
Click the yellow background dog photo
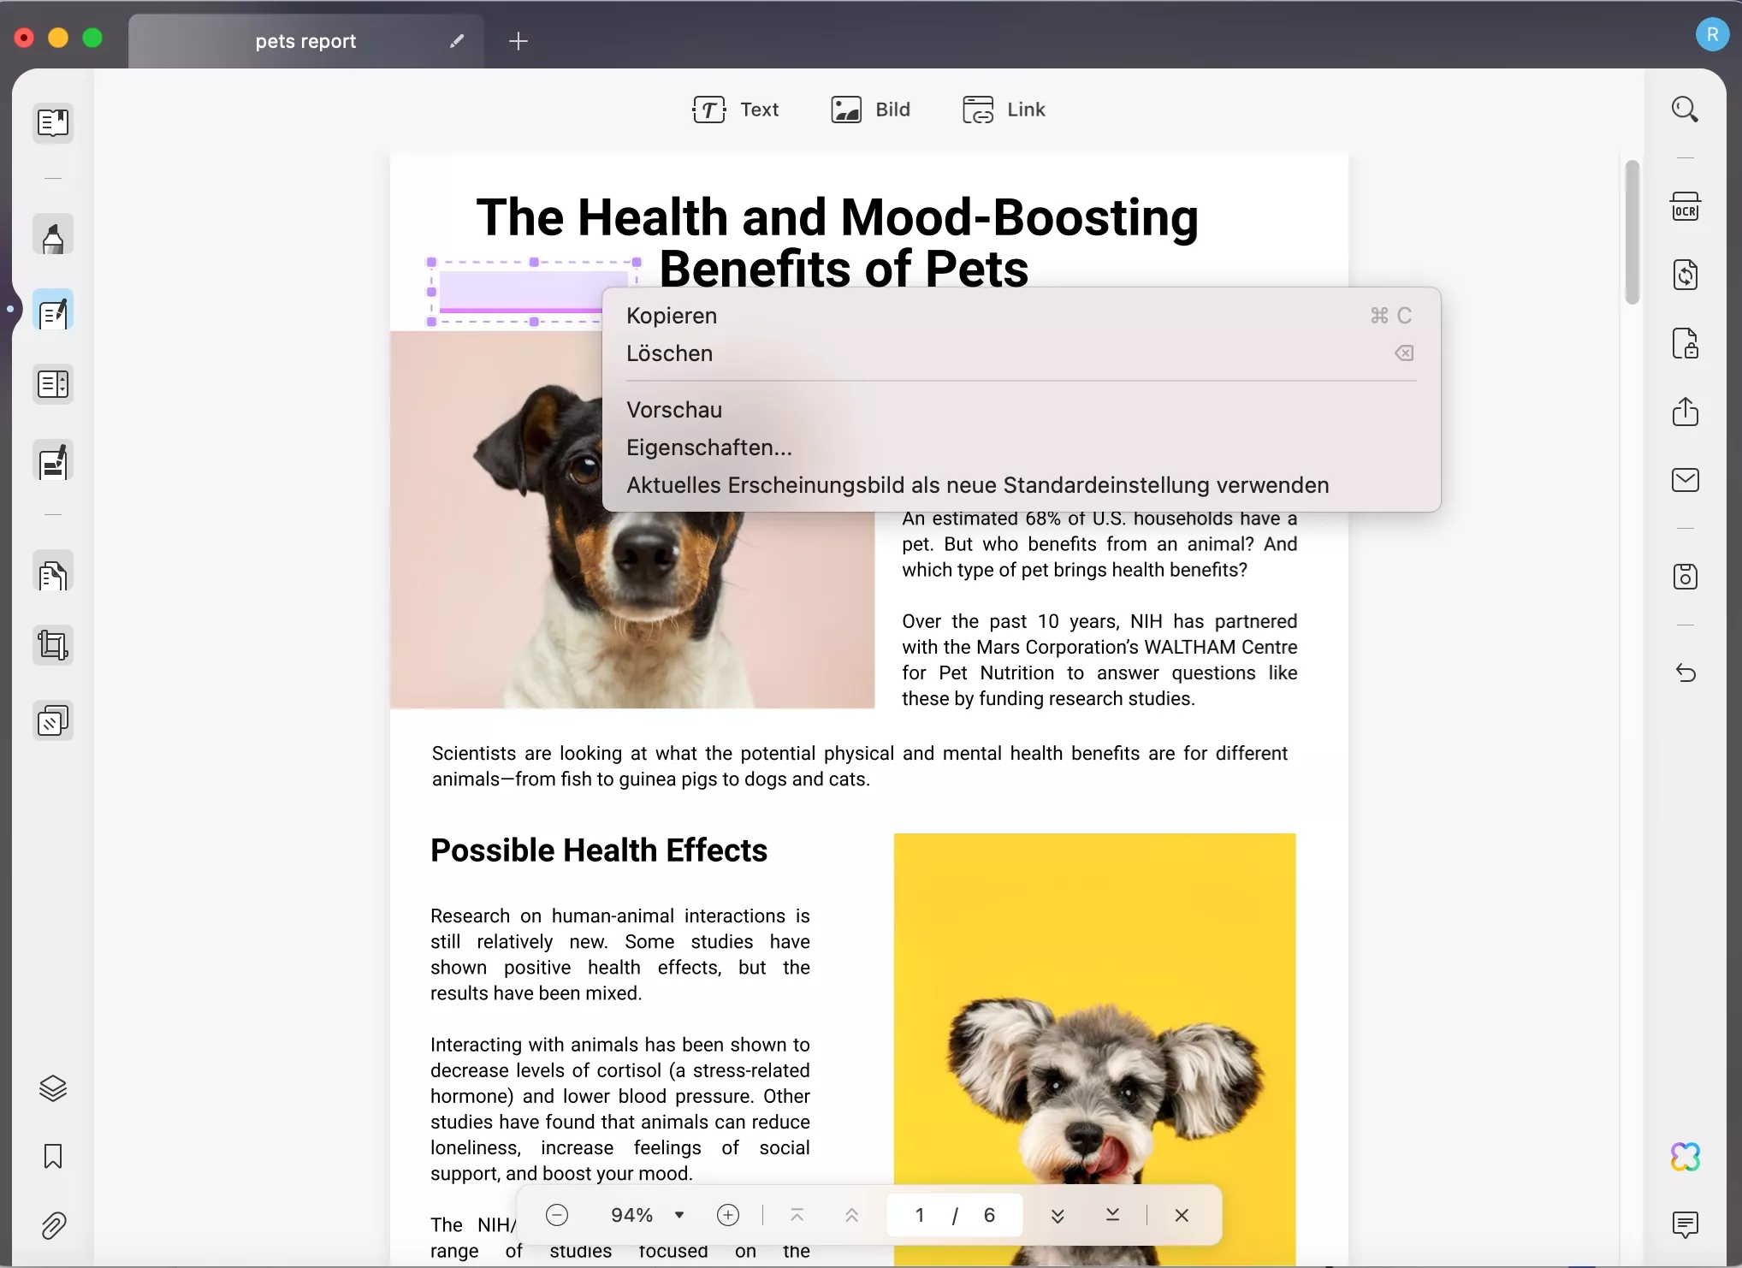1095,1049
